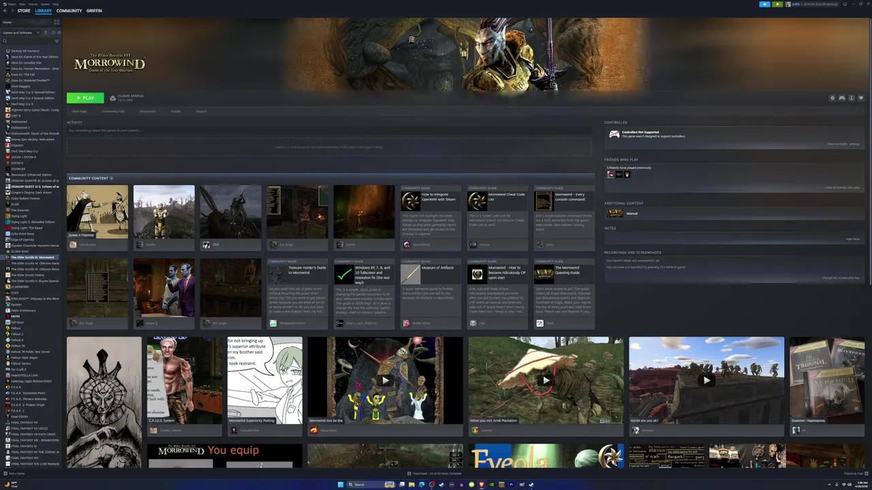Go back with the left arrow
This screenshot has height=490, width=872.
(5, 11)
